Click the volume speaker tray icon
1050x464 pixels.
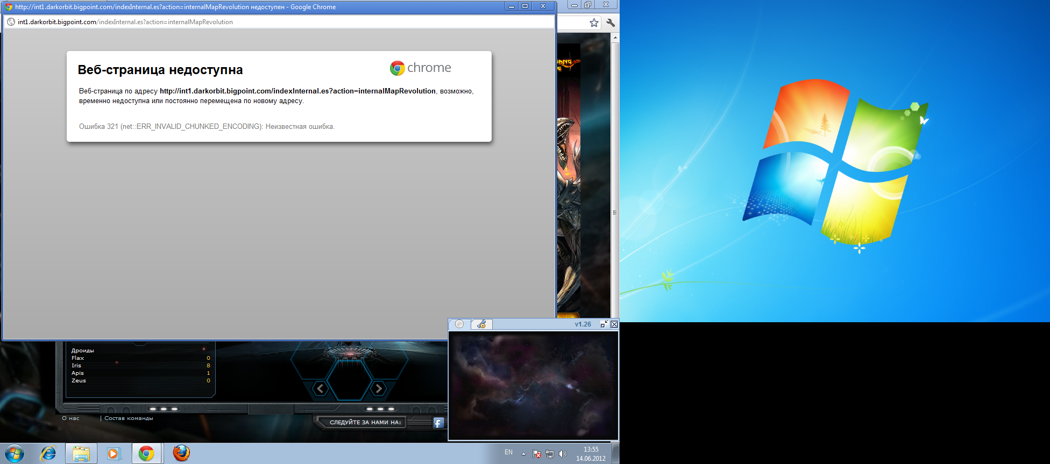pyautogui.click(x=563, y=454)
